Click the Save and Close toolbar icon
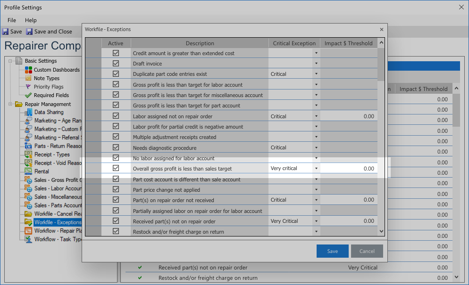 [29, 32]
